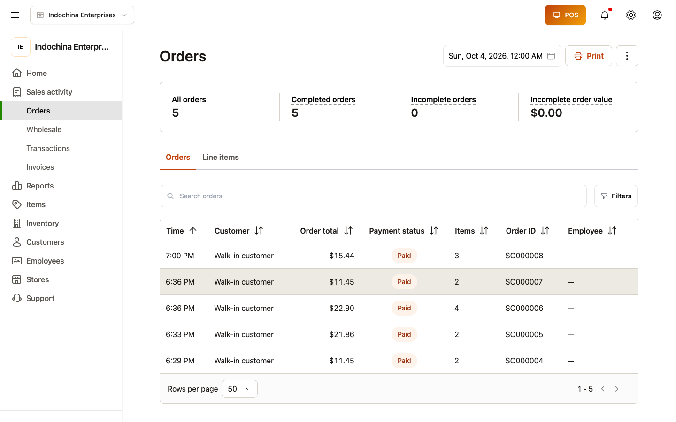Open Stores in the sidebar
This screenshot has height=422, width=676.
(61, 279)
